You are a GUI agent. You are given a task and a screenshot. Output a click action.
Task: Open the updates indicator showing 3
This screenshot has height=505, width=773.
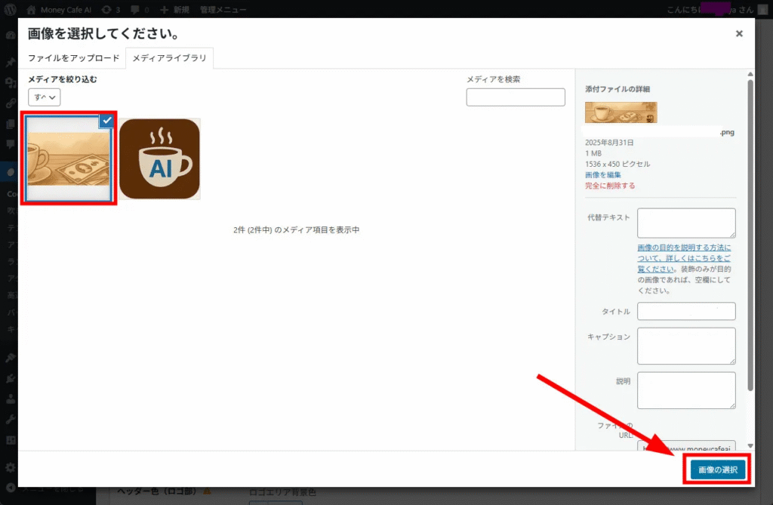click(x=111, y=9)
